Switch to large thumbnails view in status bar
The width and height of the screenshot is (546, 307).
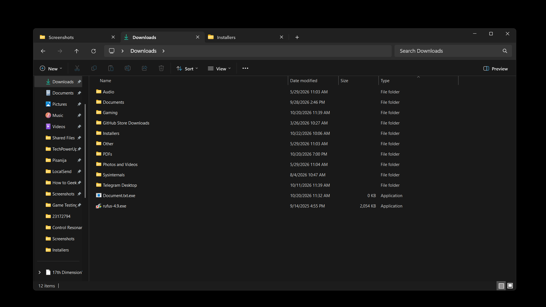click(510, 286)
